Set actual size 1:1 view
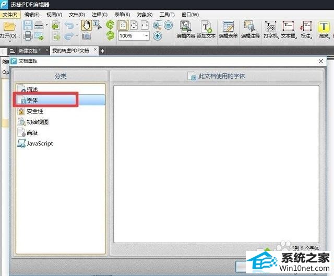The height and width of the screenshot is (276, 334). pyautogui.click(x=123, y=26)
